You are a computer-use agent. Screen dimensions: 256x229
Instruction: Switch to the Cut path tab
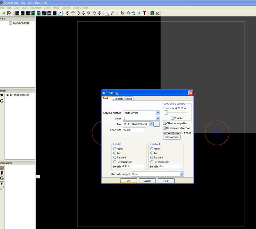(118, 99)
